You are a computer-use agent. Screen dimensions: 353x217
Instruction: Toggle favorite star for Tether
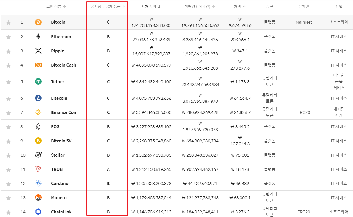[8, 82]
